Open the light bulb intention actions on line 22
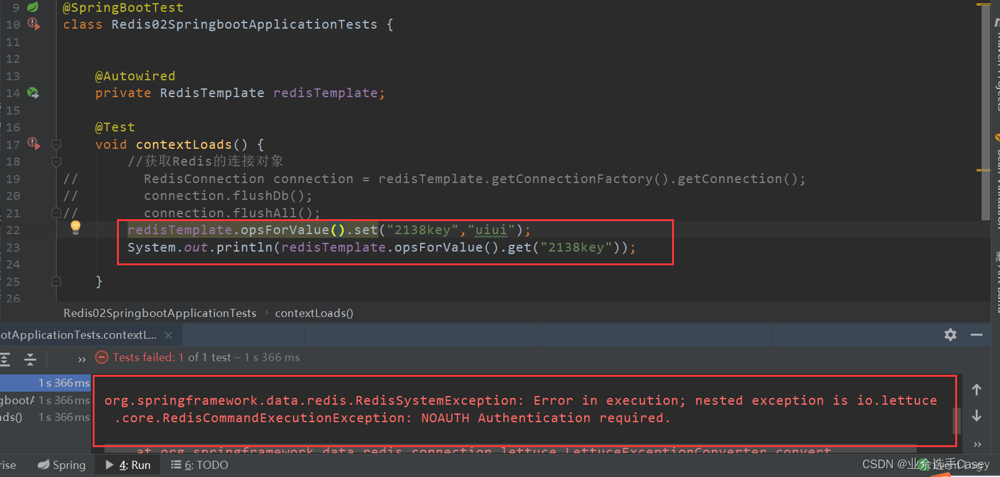This screenshot has height=477, width=1000. coord(75,227)
